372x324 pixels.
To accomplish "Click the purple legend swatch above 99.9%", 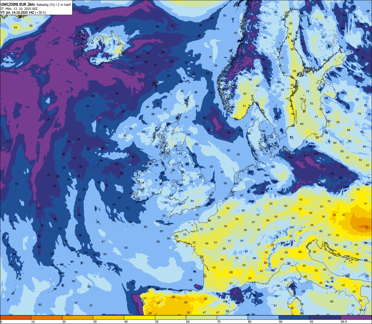I will pyautogui.click(x=356, y=318).
